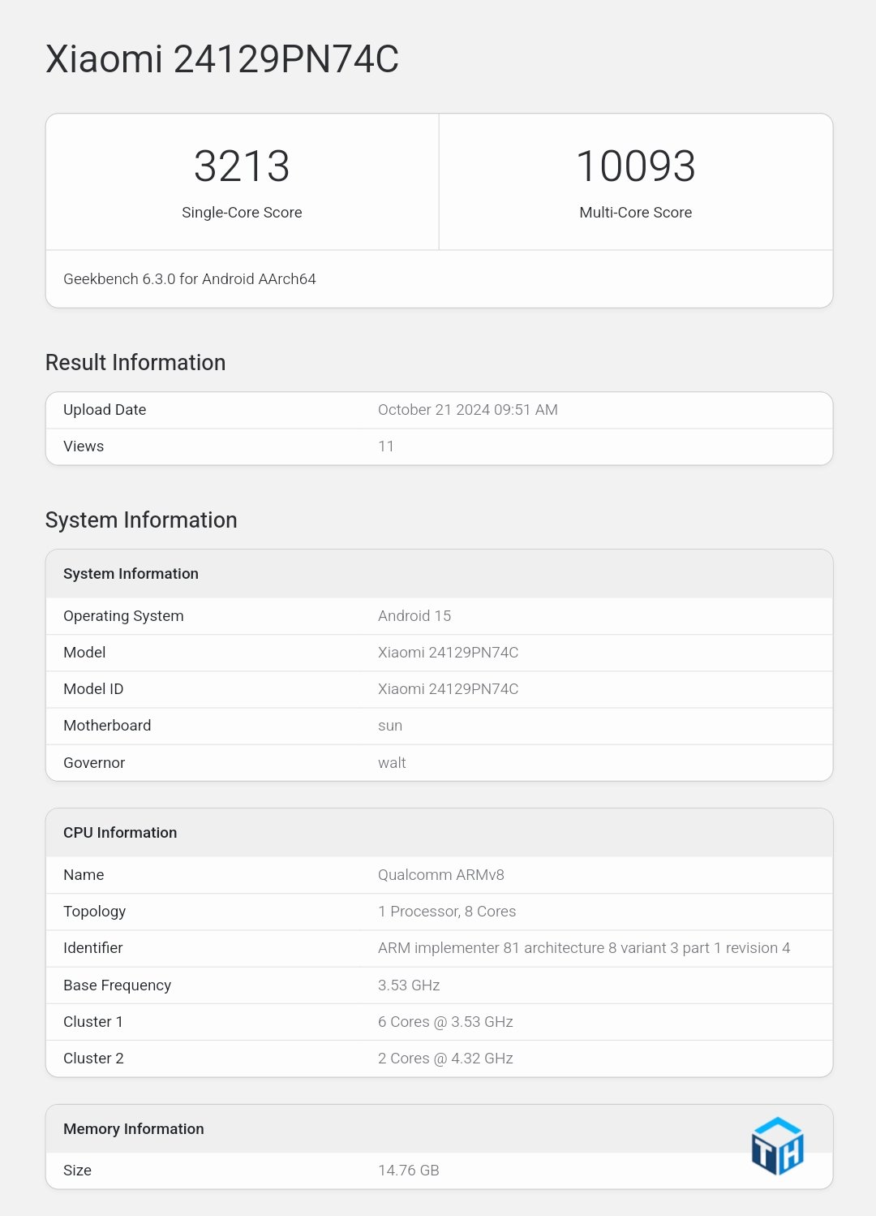Click the CPU Information table header
876x1216 pixels.
(120, 833)
